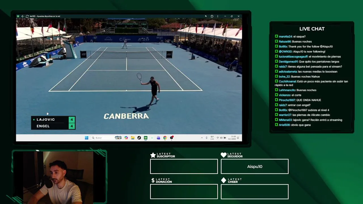Screen dimensions: 363x204
Task: Click chat user CuchiArsenal
Action: [287, 82]
